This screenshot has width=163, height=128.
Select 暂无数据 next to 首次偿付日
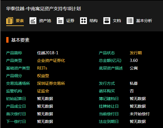(45, 114)
